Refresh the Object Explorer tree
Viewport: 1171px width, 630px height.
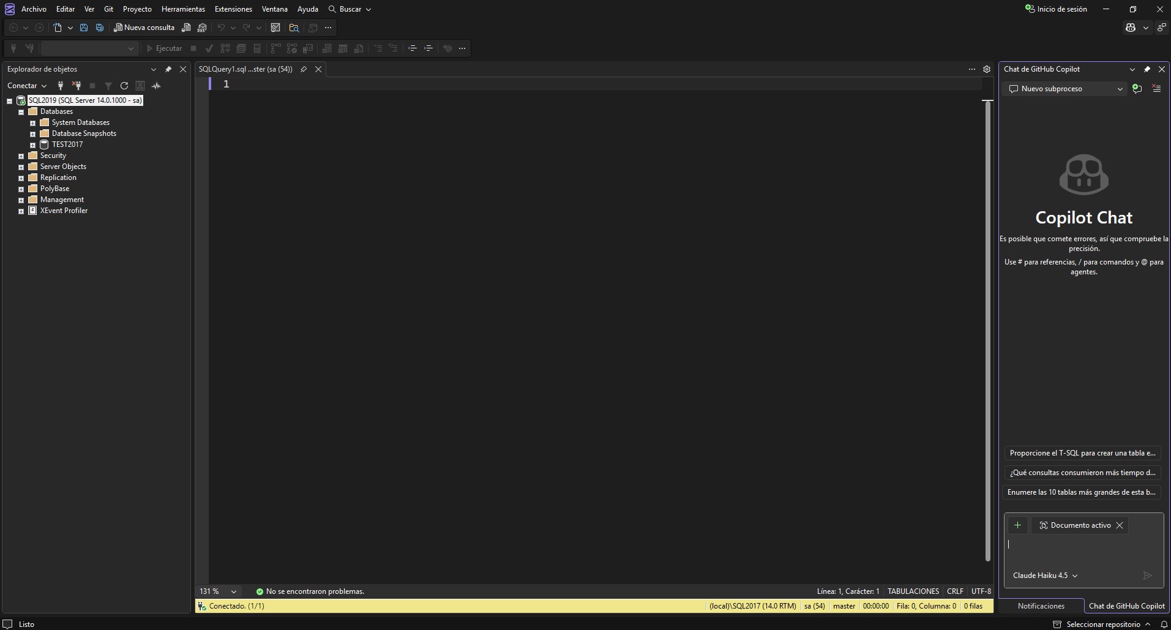tap(124, 86)
